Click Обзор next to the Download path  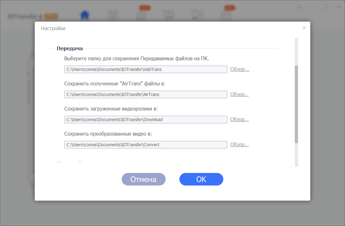click(239, 120)
